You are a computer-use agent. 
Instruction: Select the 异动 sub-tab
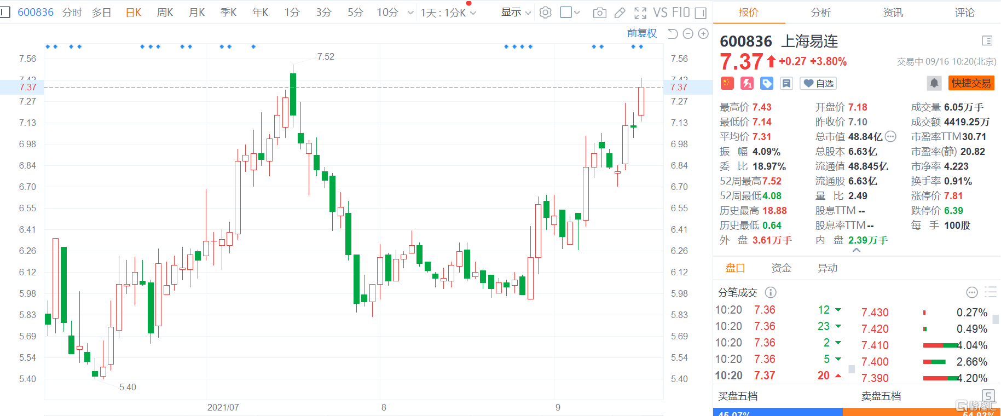click(x=828, y=268)
